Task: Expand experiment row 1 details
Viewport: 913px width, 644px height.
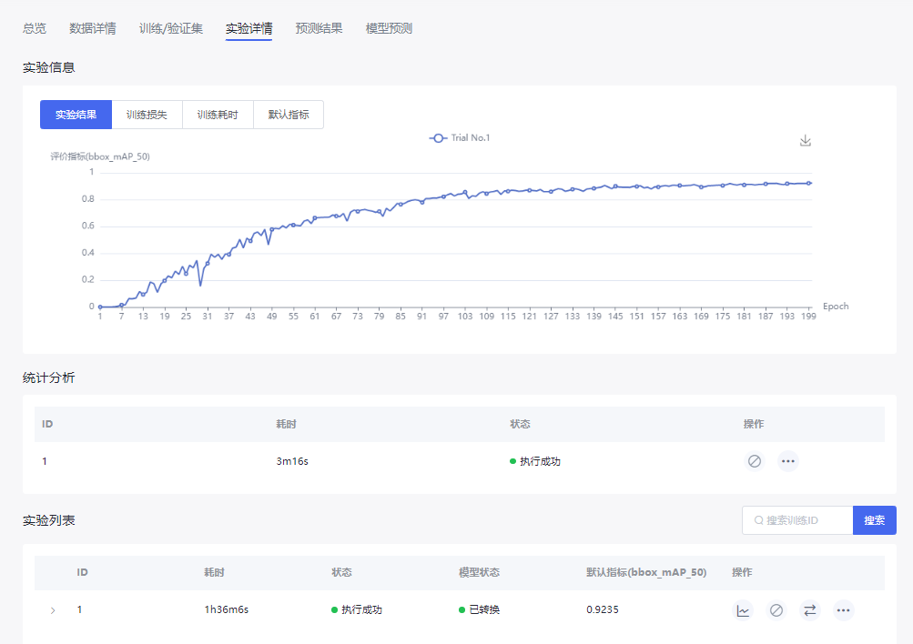Action: [53, 610]
